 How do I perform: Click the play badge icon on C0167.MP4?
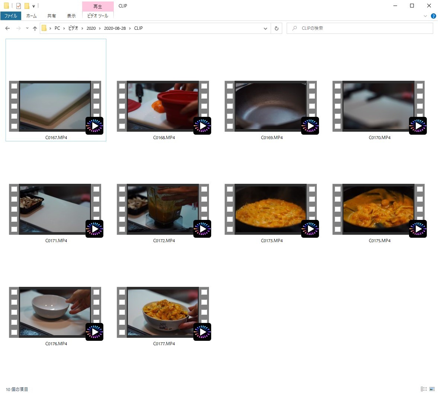[x=94, y=126]
